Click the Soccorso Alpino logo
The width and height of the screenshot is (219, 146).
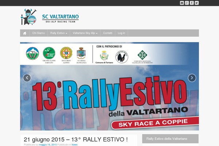pyautogui.click(x=66, y=55)
